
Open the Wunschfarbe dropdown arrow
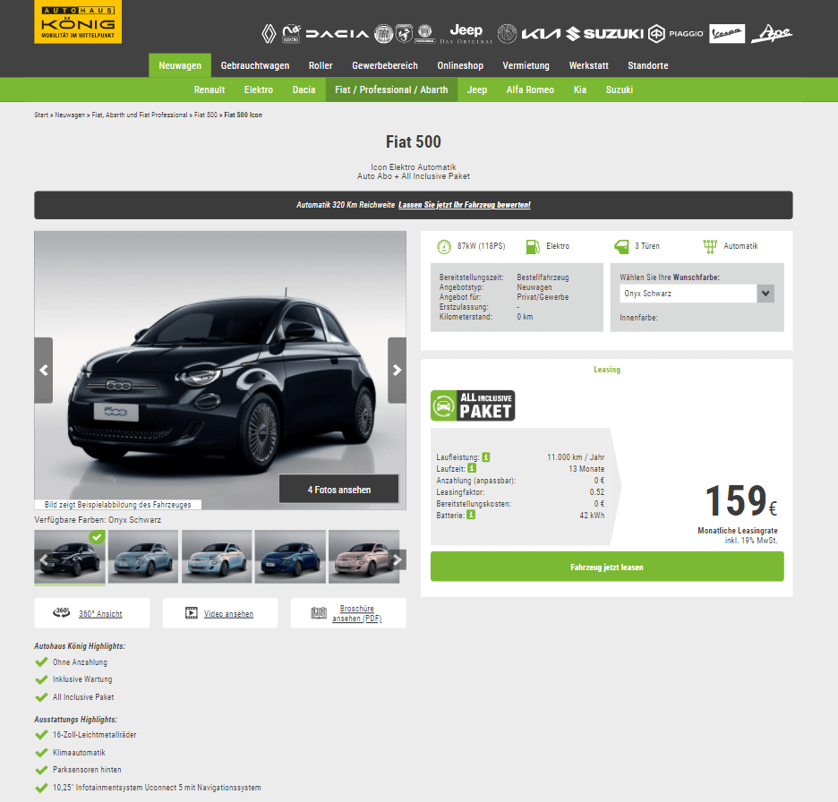pyautogui.click(x=765, y=294)
